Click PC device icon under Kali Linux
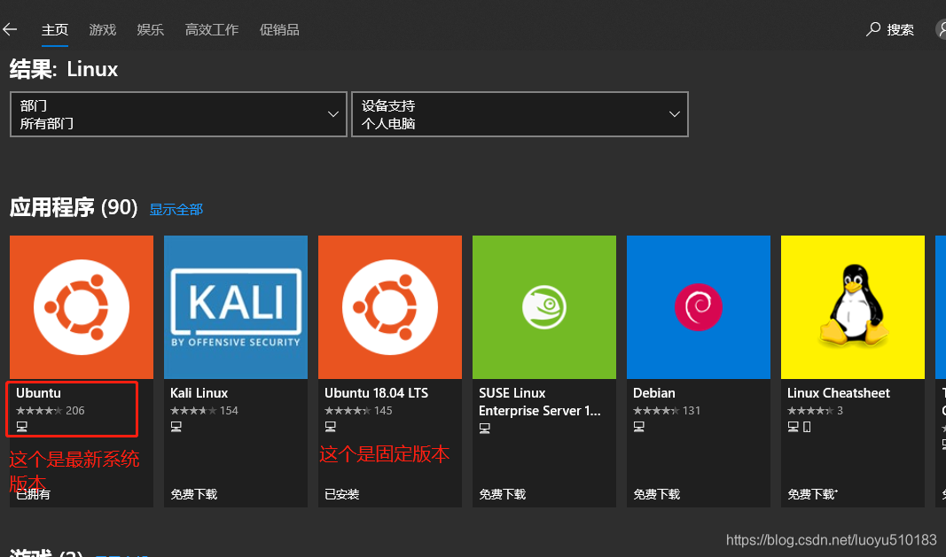The width and height of the screenshot is (946, 557). [176, 427]
